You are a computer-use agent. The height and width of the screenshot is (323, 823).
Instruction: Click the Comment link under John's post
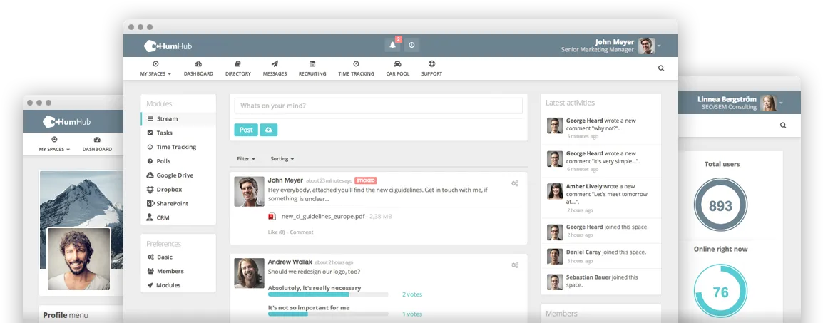[301, 232]
